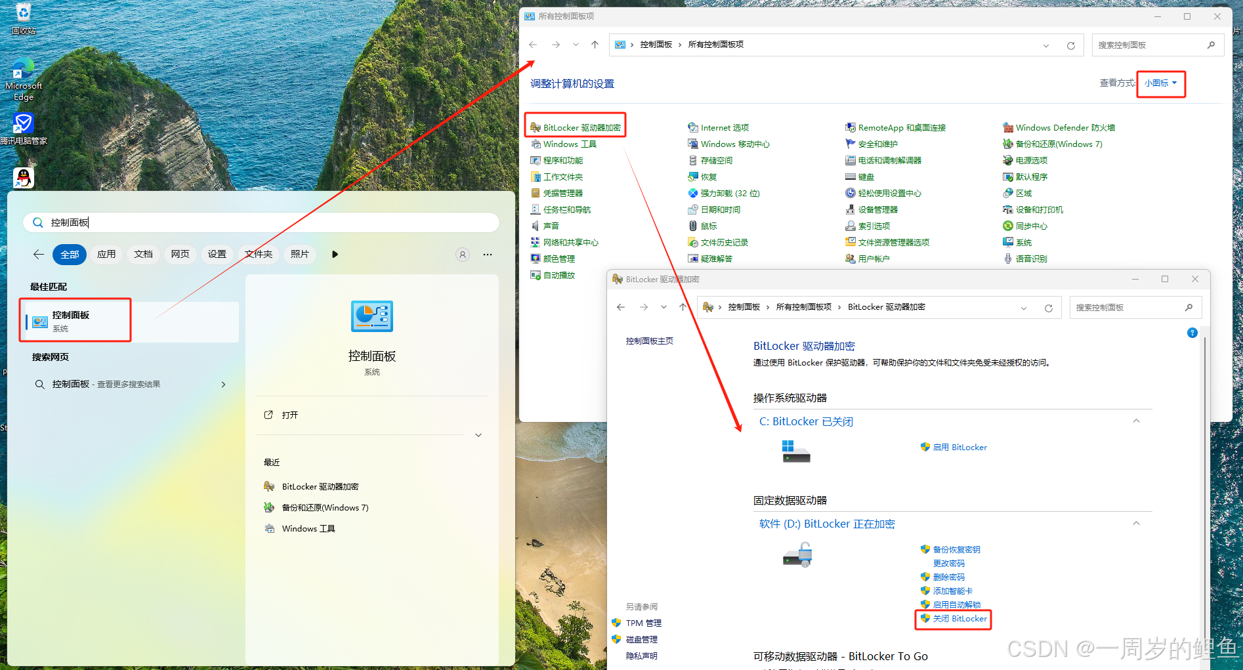Click 所有控制面板项 breadcrumb in BitLocker window
Screen dimensions: 1243x670
coord(803,307)
